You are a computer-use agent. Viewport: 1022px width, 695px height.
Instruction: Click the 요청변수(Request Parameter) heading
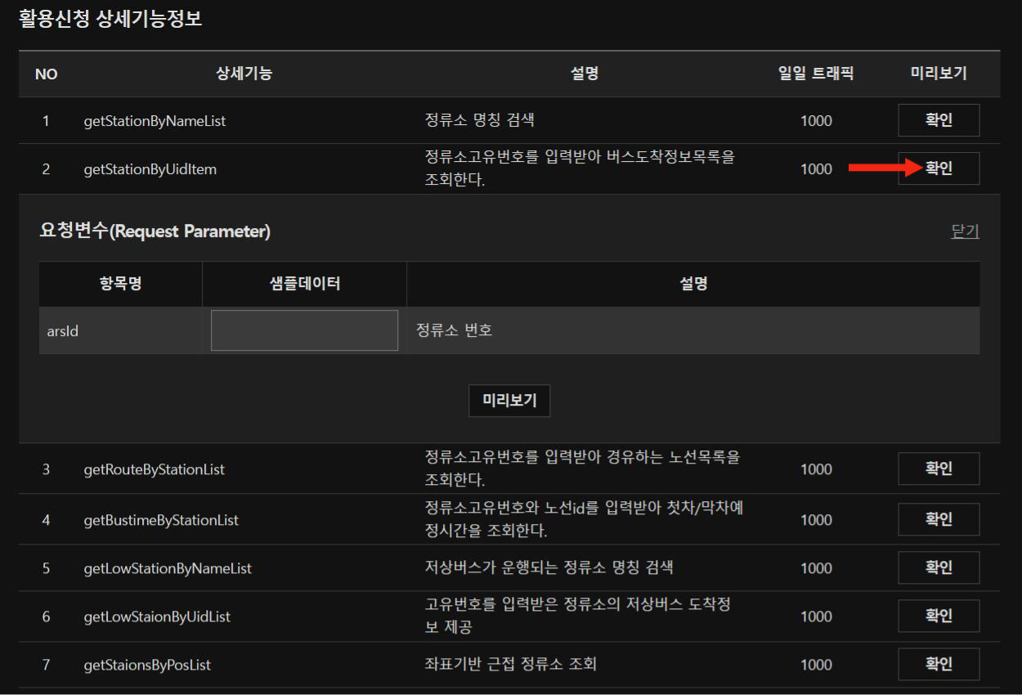(155, 231)
